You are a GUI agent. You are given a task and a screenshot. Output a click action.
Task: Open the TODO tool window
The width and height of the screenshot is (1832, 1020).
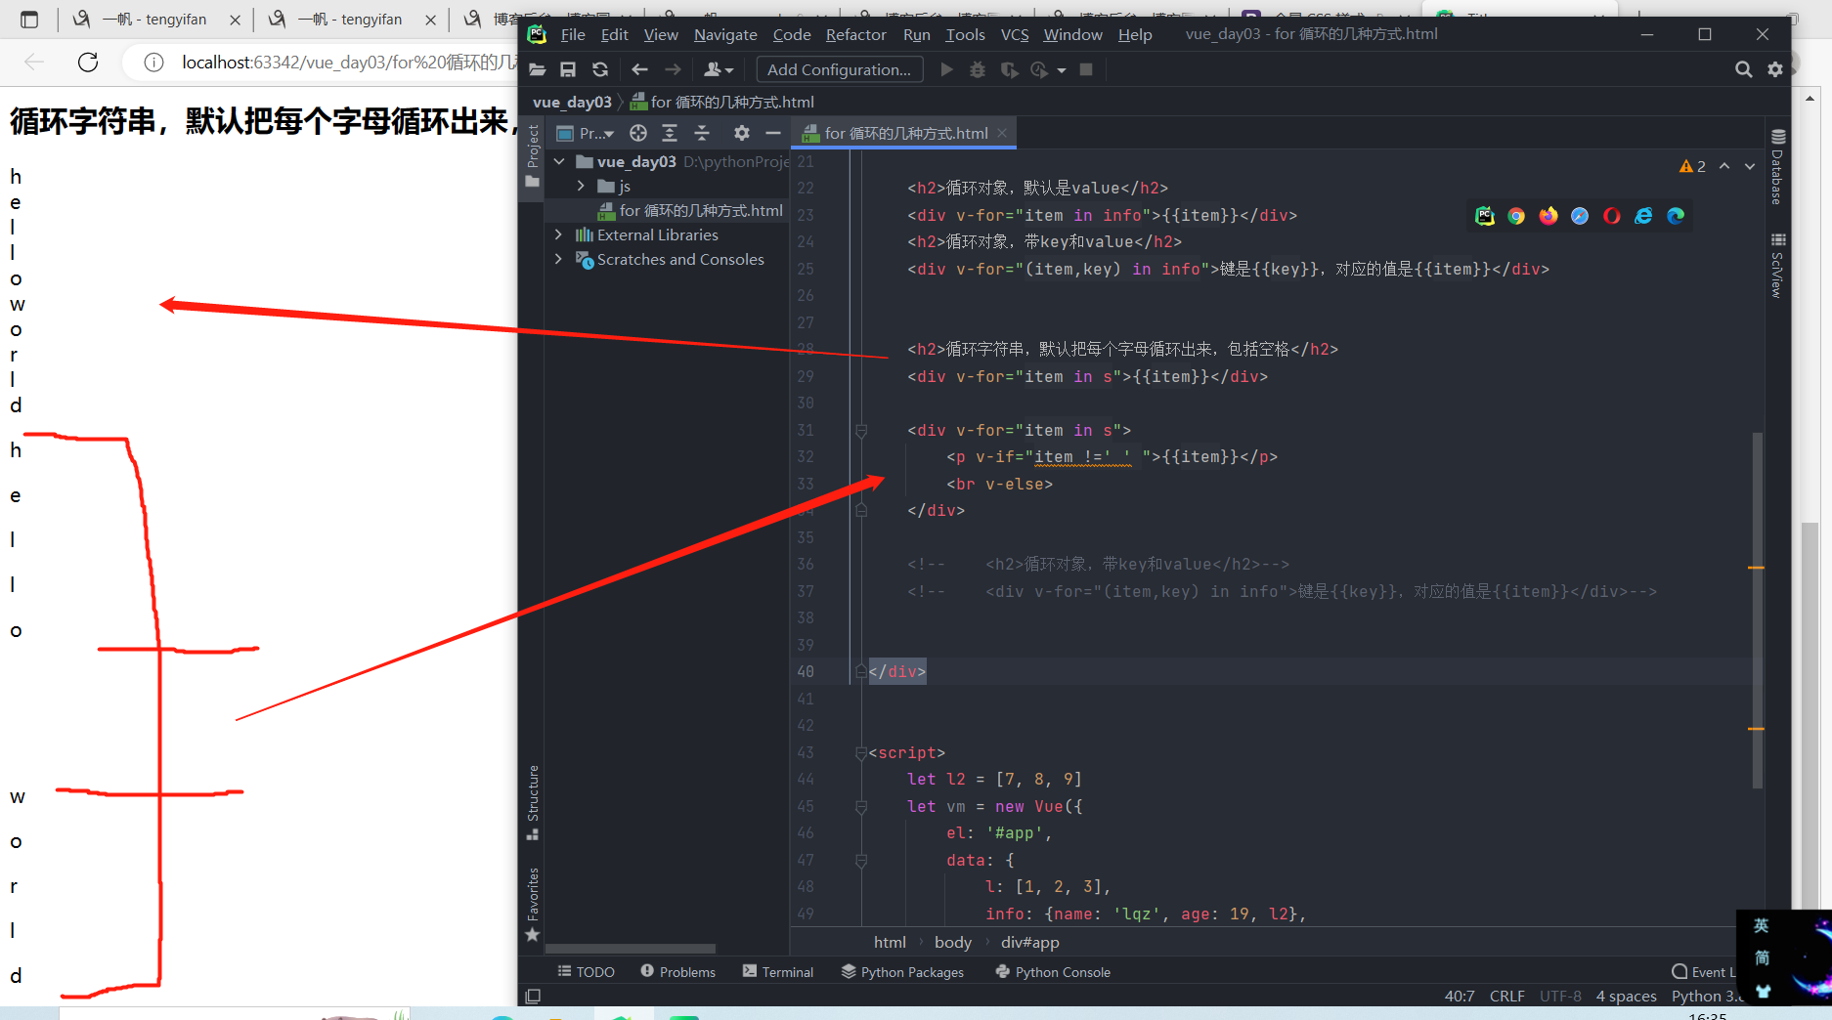pos(587,972)
